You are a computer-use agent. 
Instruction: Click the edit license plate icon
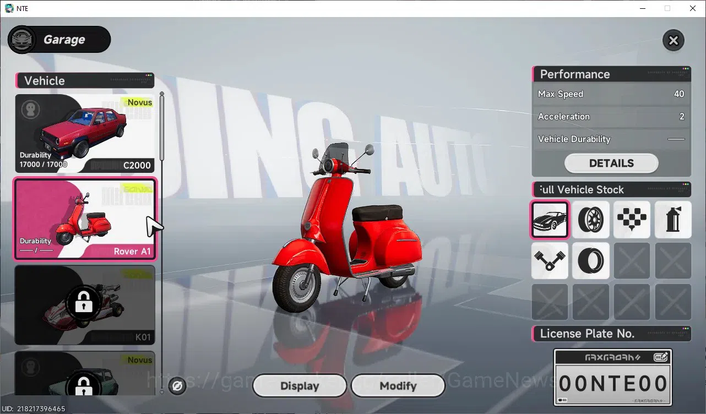661,357
